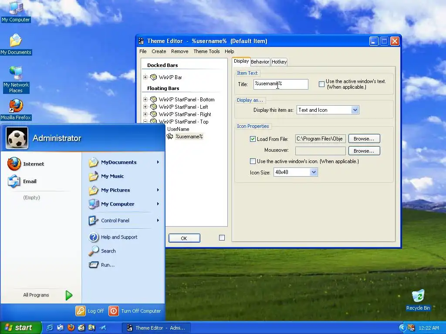446x334 pixels.
Task: Expand My Pictures submenu arrow
Action: (158, 190)
